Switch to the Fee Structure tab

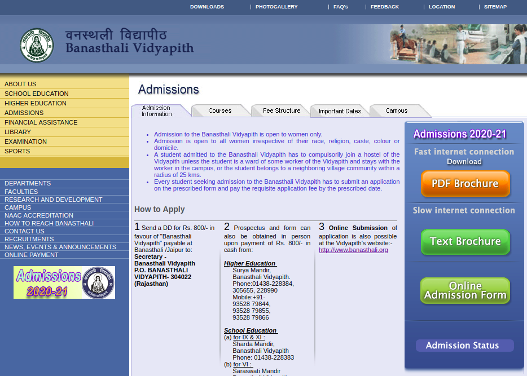tap(282, 110)
